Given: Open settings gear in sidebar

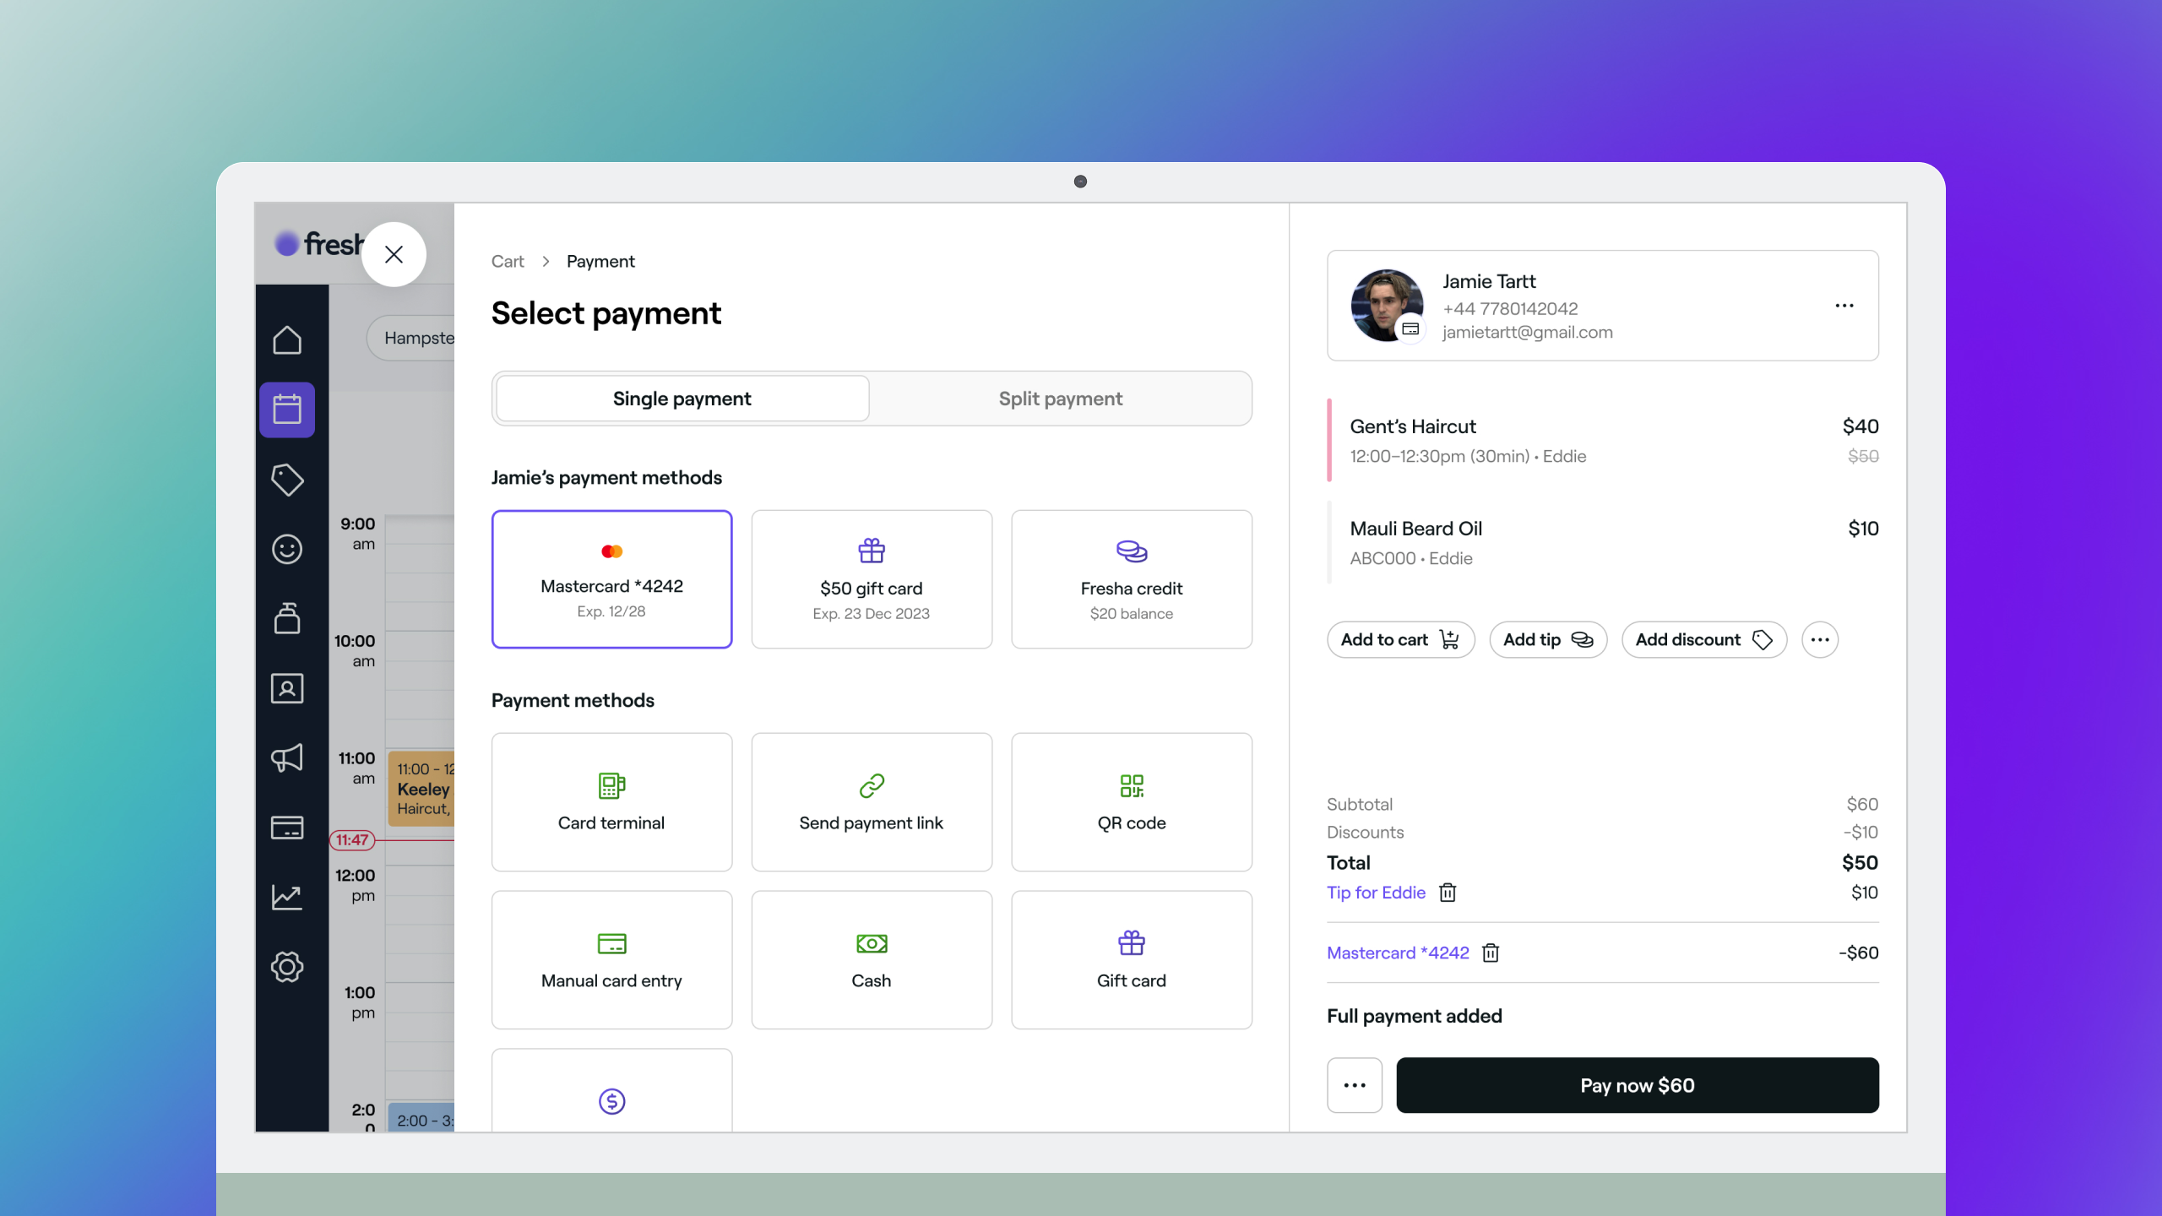Looking at the screenshot, I should (287, 966).
